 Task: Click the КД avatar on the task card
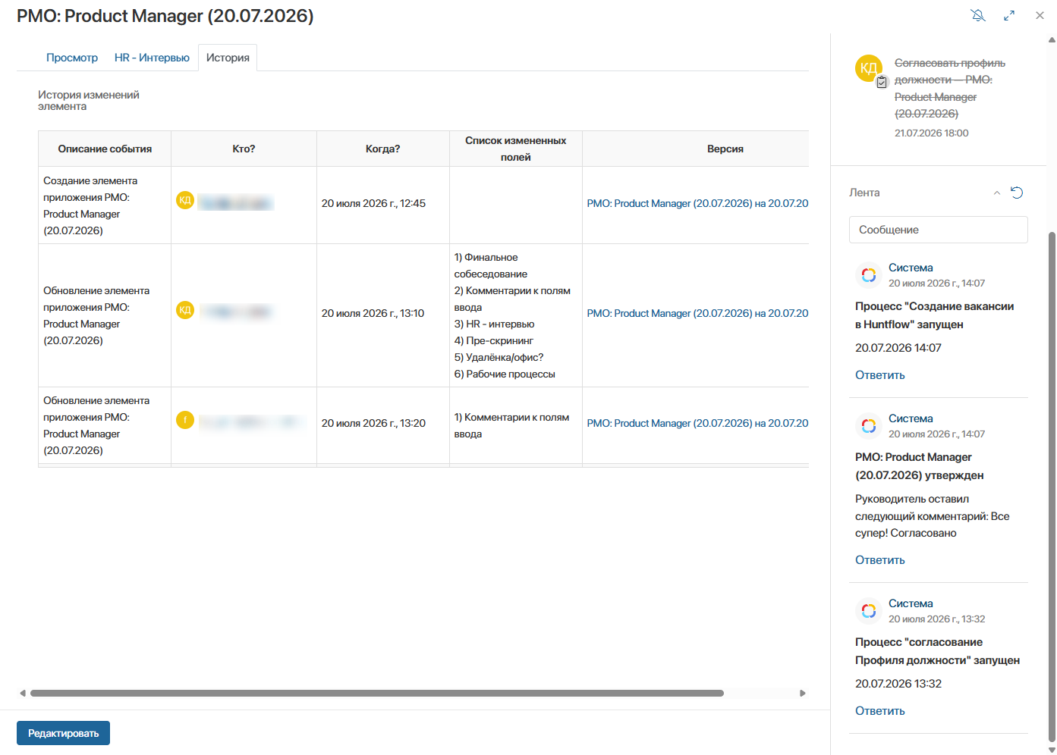868,67
